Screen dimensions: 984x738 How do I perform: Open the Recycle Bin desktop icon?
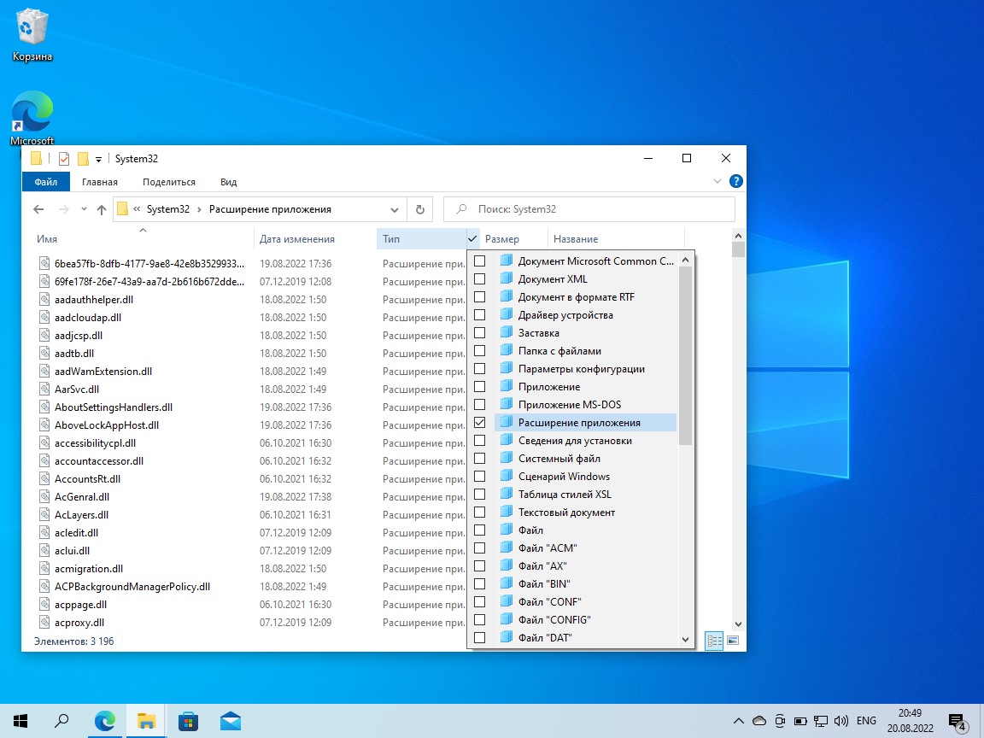pos(32,36)
